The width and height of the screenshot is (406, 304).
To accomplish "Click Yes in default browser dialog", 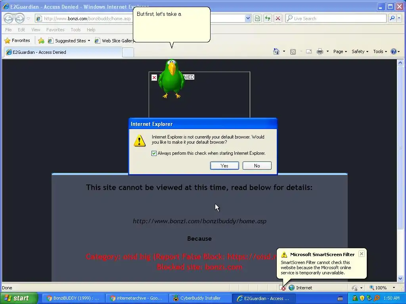I will (x=224, y=166).
